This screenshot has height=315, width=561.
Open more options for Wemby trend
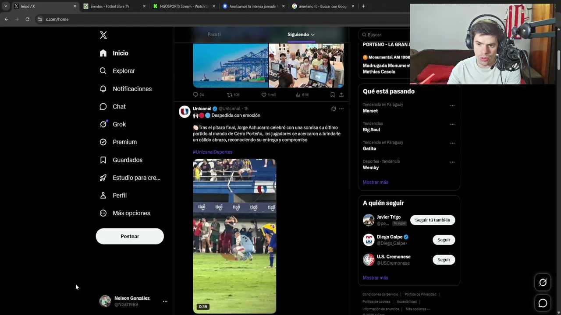(x=452, y=162)
